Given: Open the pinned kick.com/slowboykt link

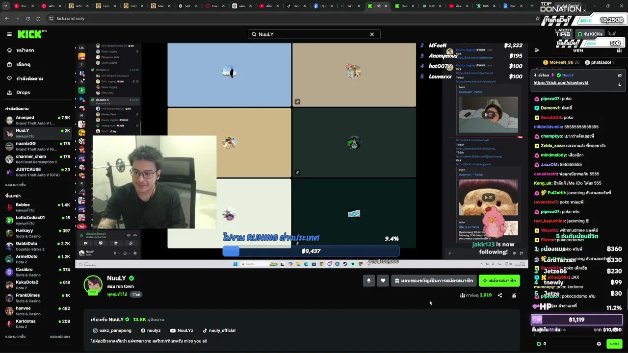Looking at the screenshot, I should tap(561, 83).
